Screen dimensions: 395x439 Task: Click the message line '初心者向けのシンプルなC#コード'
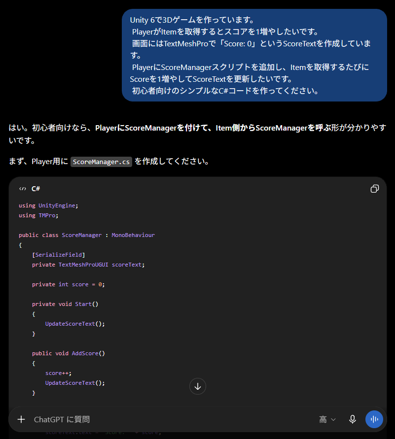point(225,91)
